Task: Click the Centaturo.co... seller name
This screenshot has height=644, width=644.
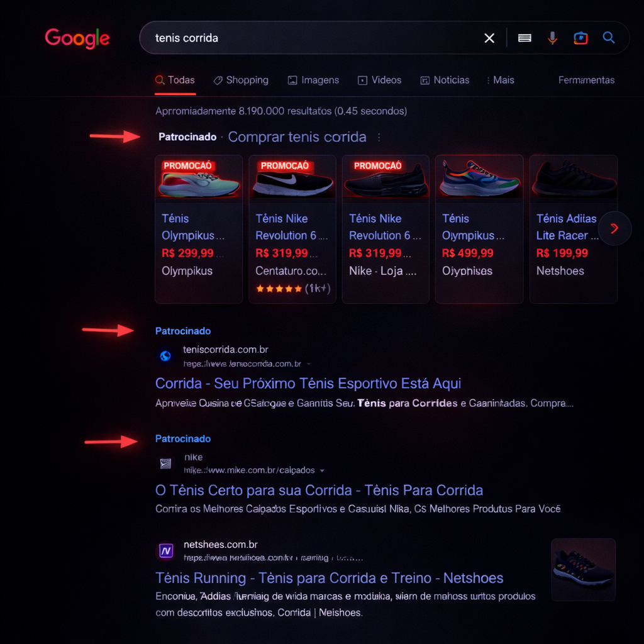Action: [291, 271]
